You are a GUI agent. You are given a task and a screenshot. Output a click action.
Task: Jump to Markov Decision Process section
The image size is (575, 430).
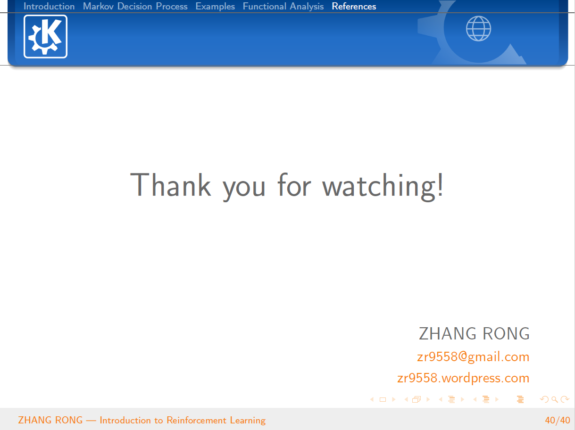(135, 6)
